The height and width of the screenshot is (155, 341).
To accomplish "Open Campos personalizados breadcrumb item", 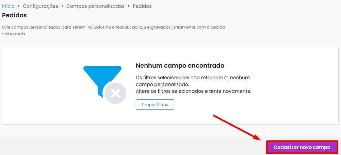I will [95, 6].
